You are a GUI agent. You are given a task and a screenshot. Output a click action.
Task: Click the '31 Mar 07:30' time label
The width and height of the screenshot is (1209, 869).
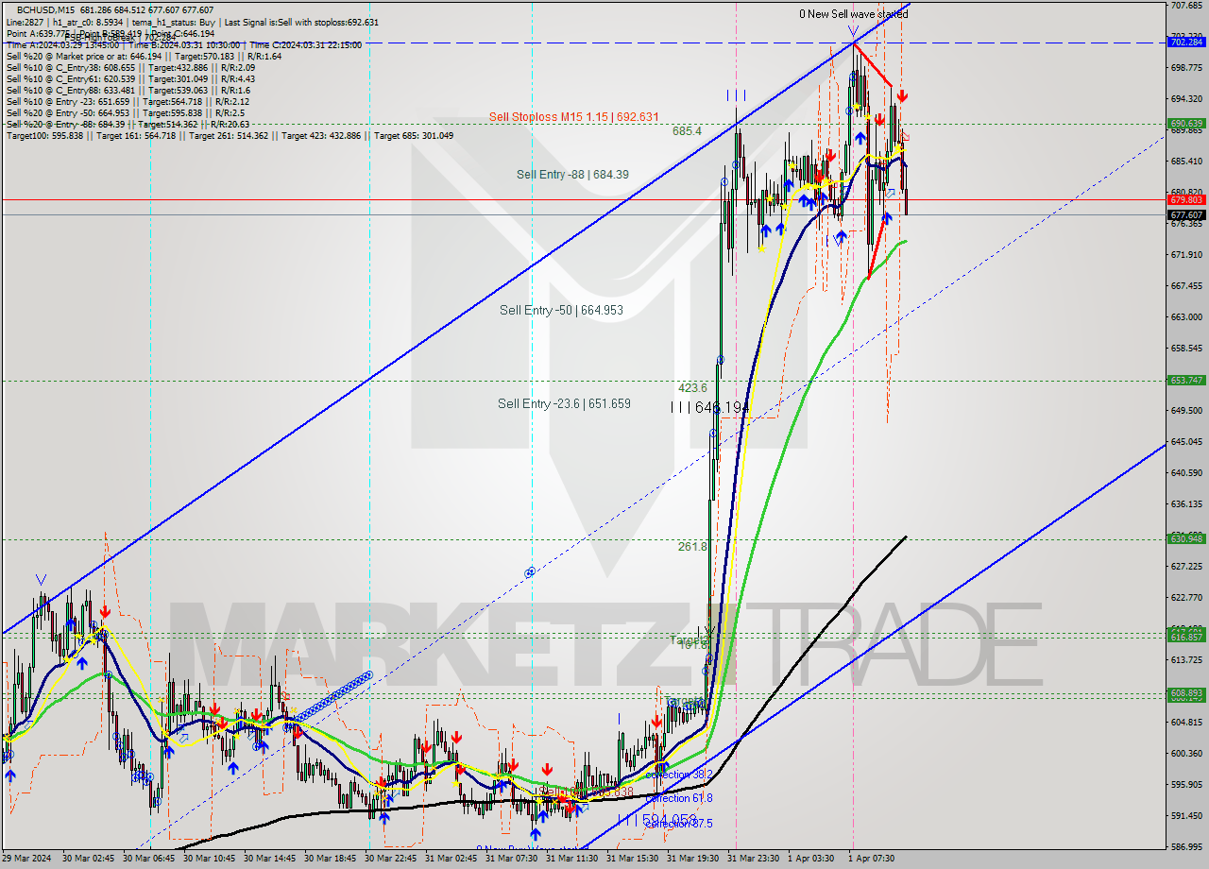(x=511, y=859)
